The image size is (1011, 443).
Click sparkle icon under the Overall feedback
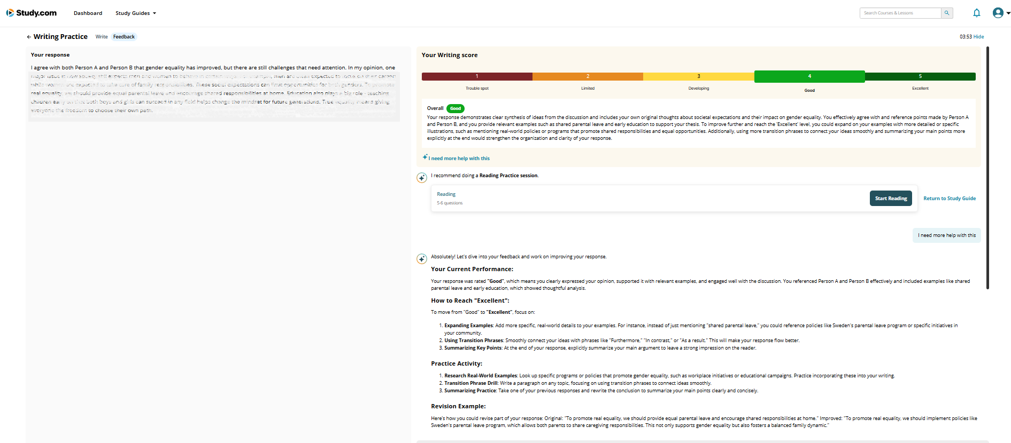425,157
